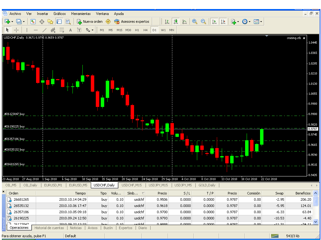Click the Nueva orden button

coord(90,22)
